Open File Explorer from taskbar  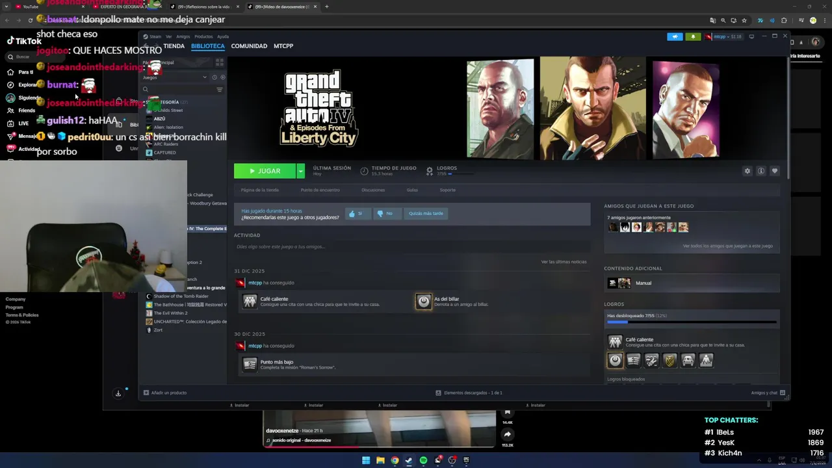pyautogui.click(x=380, y=460)
